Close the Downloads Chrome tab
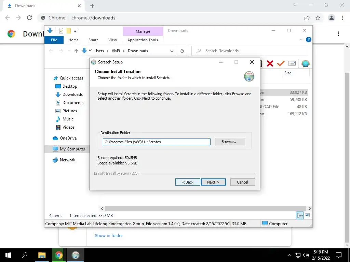 [x=79, y=6]
